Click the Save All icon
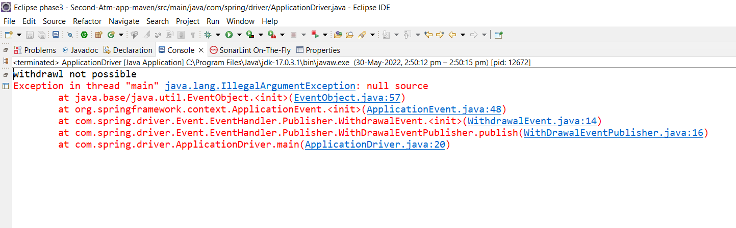The height and width of the screenshot is (228, 736). pyautogui.click(x=41, y=35)
